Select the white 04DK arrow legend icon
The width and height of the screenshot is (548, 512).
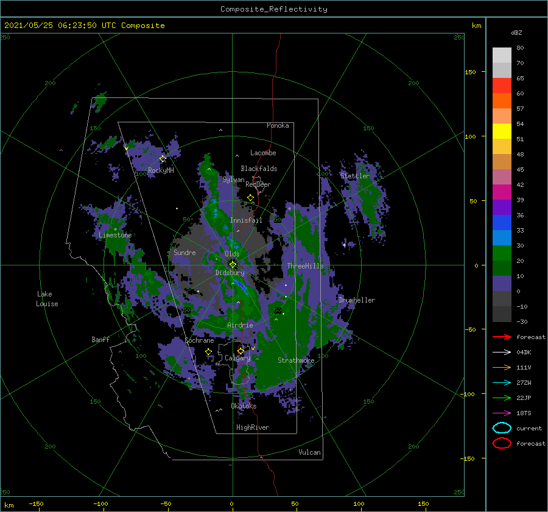tap(502, 352)
